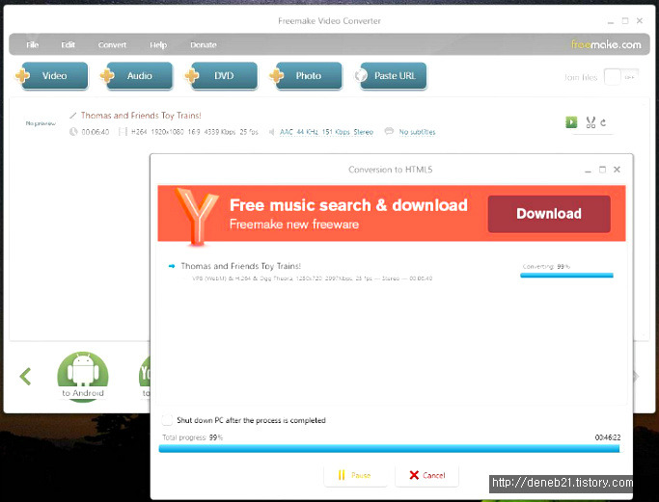Screen dimensions: 659x502
Task: Click the 00:06:40 duration in the main list
Action: tap(95, 132)
